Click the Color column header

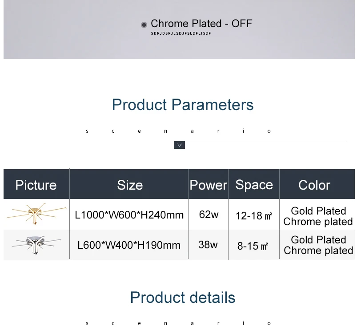[x=314, y=185]
